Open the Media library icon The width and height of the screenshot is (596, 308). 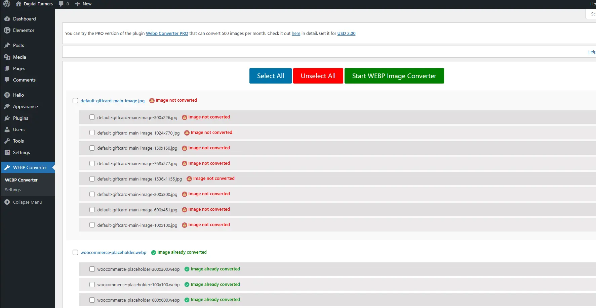pyautogui.click(x=8, y=57)
